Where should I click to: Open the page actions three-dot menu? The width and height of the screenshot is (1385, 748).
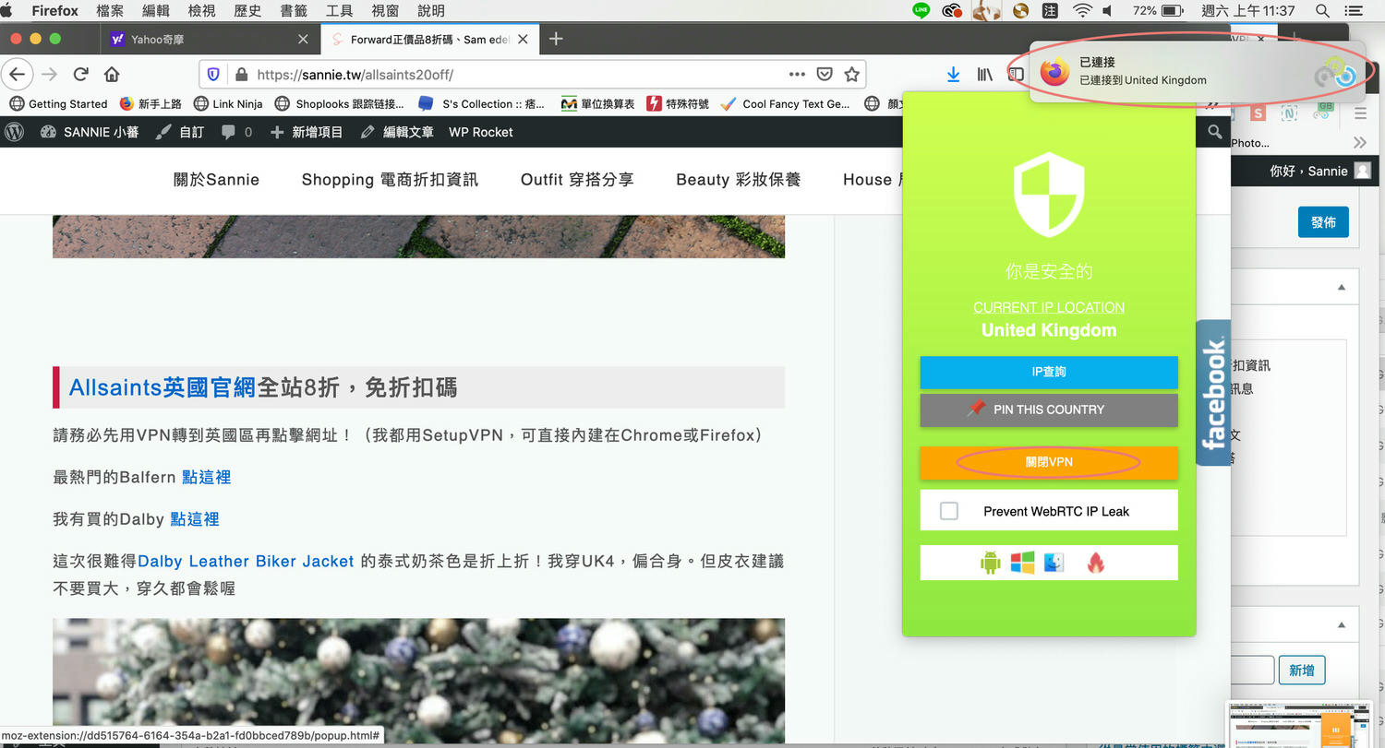click(797, 75)
